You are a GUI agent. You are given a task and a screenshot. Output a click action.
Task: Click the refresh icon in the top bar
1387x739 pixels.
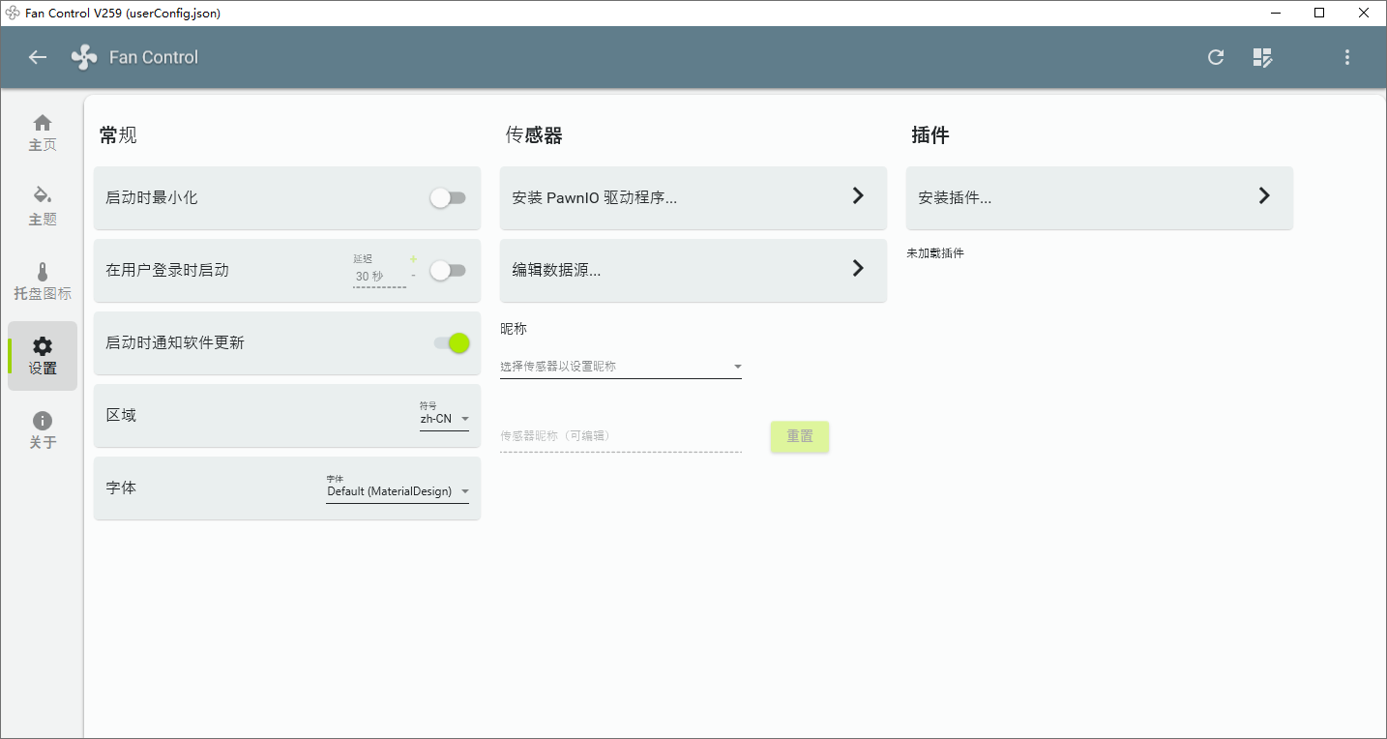1215,57
